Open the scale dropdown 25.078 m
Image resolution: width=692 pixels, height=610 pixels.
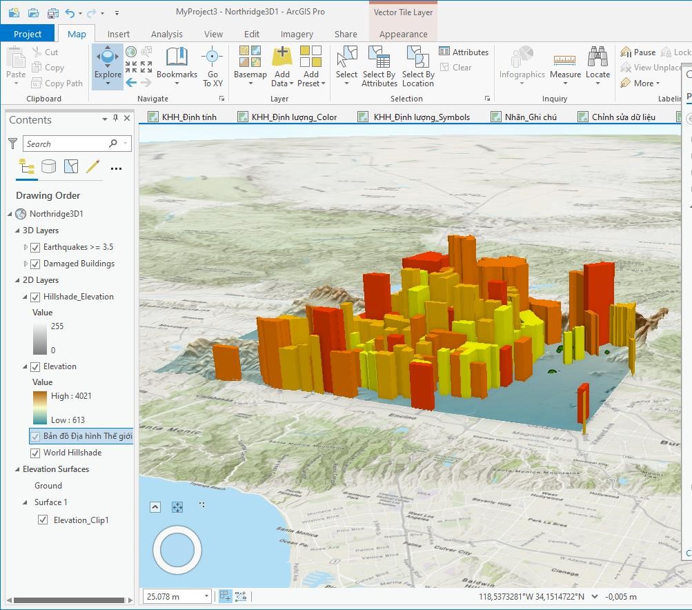206,596
